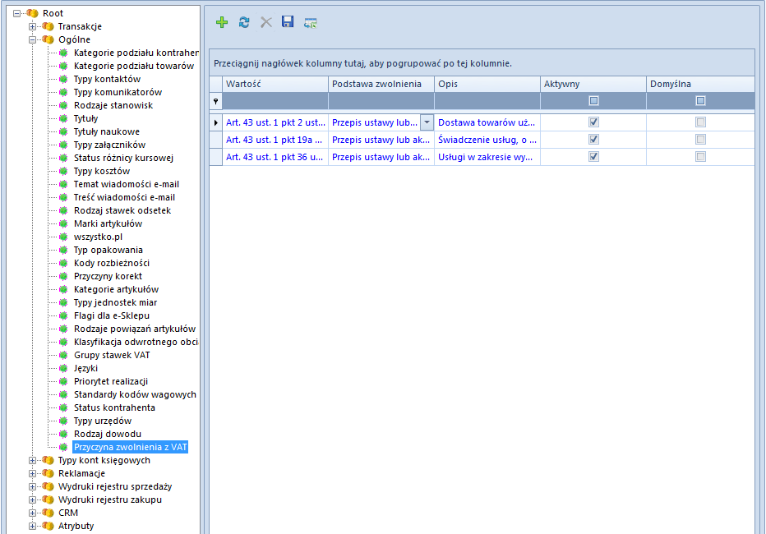
Task: Click the green icon beside Status kontrahenta
Action: click(63, 407)
